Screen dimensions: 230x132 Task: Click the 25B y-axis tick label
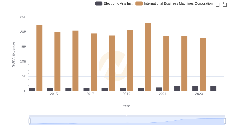[23, 17]
